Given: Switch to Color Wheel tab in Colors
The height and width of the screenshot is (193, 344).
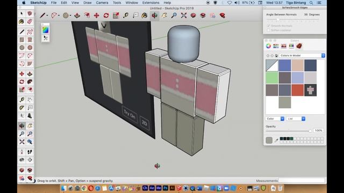Looking at the screenshot, I should pyautogui.click(x=268, y=46).
